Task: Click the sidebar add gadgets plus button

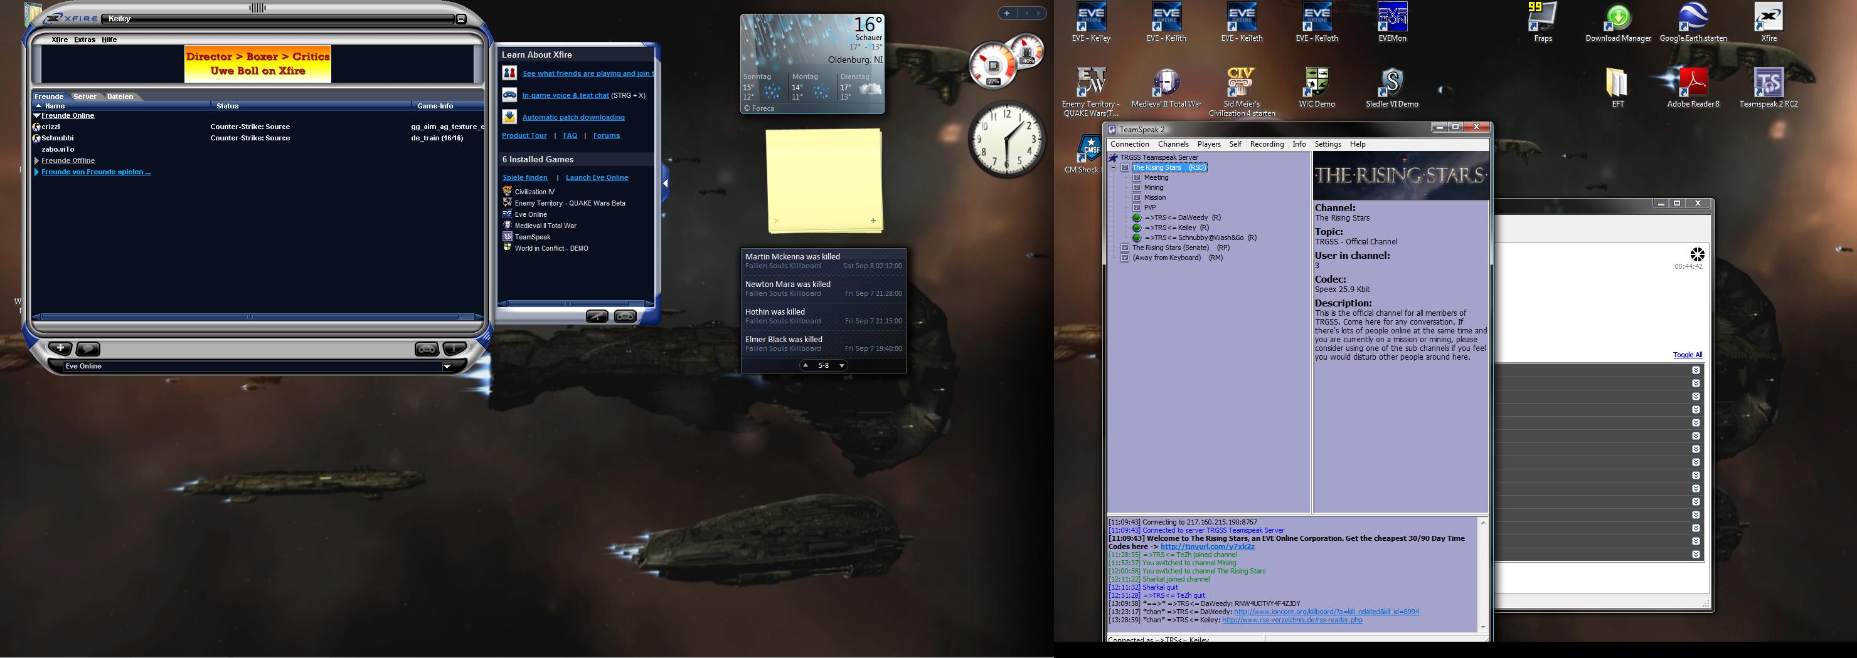Action: [x=1007, y=13]
